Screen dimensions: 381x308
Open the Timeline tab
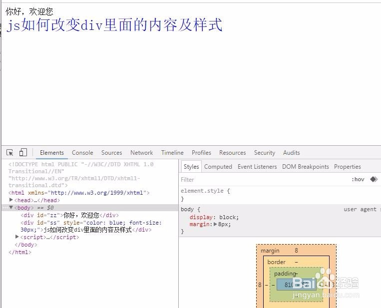point(172,153)
